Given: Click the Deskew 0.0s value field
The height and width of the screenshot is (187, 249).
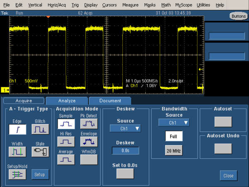Looking at the screenshot, I should tap(125, 150).
